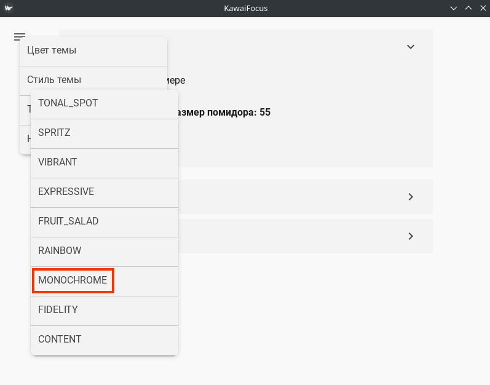490x385 pixels.
Task: Close the KawaiFocus window
Action: point(481,8)
